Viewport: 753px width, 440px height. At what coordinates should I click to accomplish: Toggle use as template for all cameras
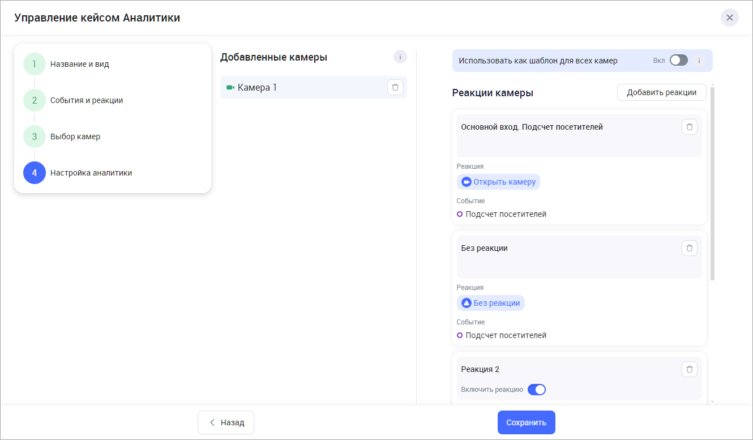pos(678,61)
